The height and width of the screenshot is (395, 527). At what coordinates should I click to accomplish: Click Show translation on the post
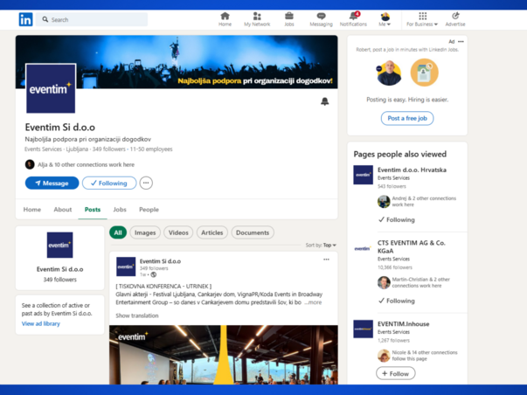(137, 315)
